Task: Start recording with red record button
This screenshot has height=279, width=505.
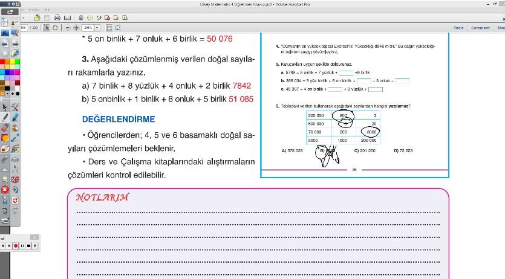Action: click(x=16, y=246)
